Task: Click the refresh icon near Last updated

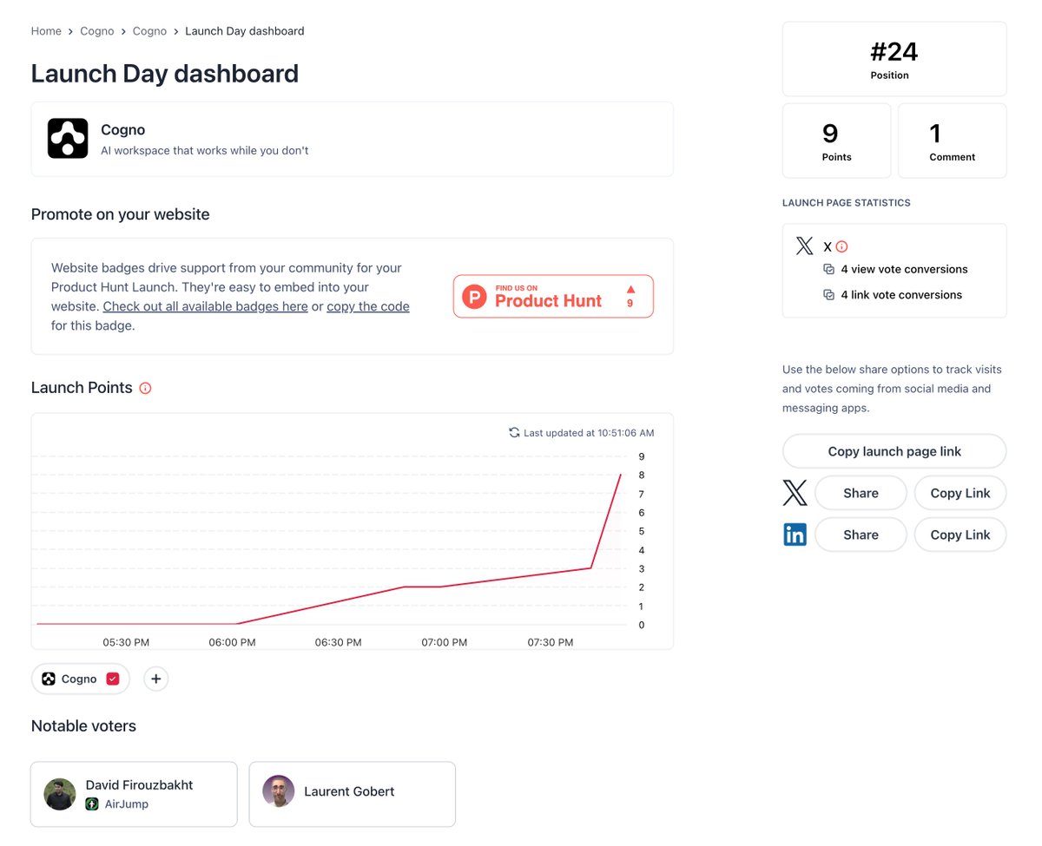Action: click(514, 432)
